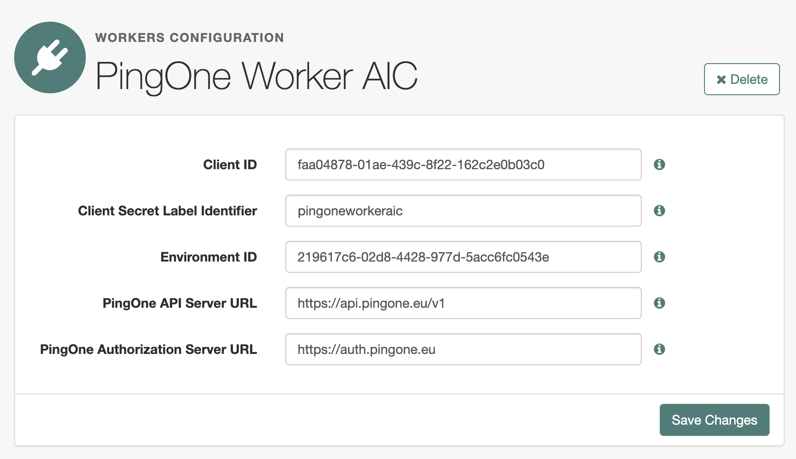The image size is (796, 459).
Task: Select the PingOne API Server URL input field
Action: point(463,303)
